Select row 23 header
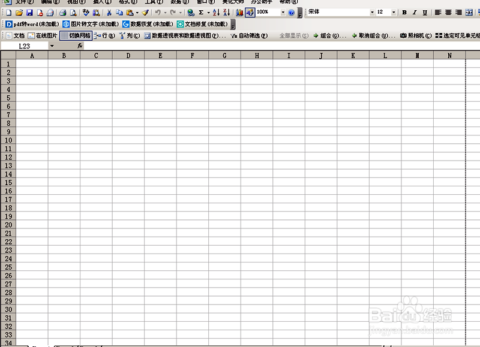Screen dimensions: 480x347 click(8, 250)
